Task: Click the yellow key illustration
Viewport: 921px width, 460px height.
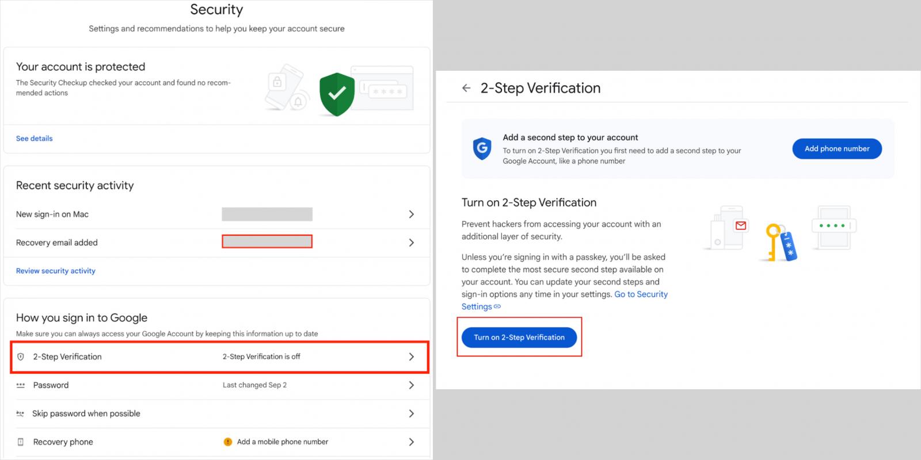Action: pyautogui.click(x=773, y=242)
